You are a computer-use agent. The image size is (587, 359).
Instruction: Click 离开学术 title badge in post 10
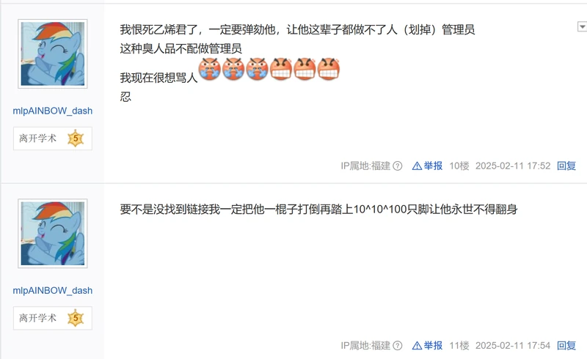[37, 138]
